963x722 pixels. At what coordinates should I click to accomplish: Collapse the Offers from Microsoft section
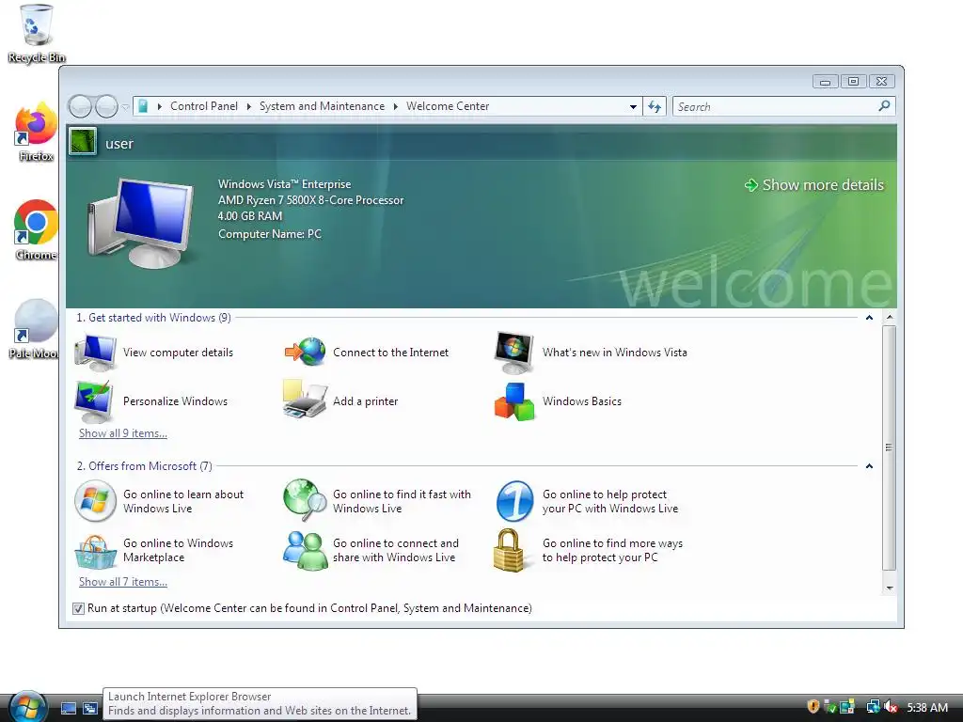pyautogui.click(x=869, y=466)
